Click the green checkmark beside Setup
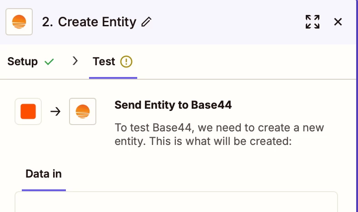The width and height of the screenshot is (358, 212). pos(49,62)
